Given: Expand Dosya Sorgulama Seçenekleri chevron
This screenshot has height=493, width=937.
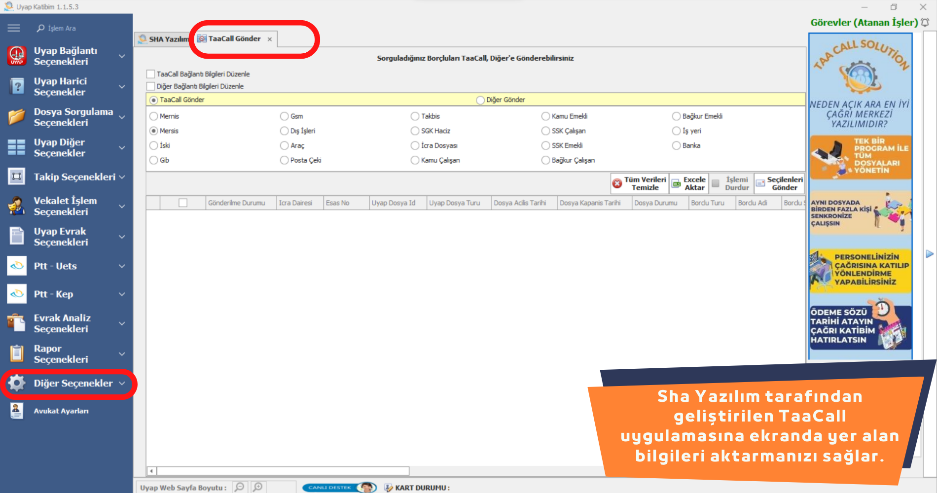Looking at the screenshot, I should tap(122, 117).
